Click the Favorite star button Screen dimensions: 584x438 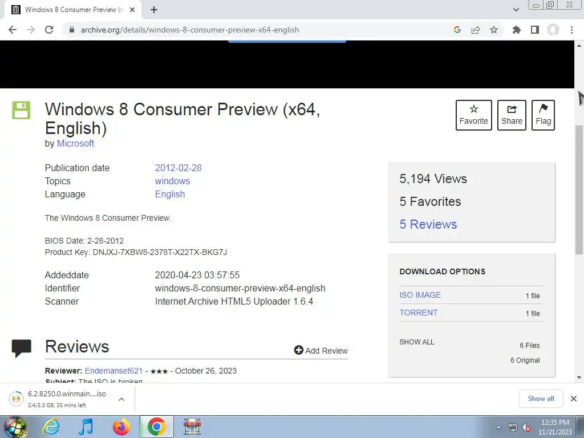click(x=474, y=115)
